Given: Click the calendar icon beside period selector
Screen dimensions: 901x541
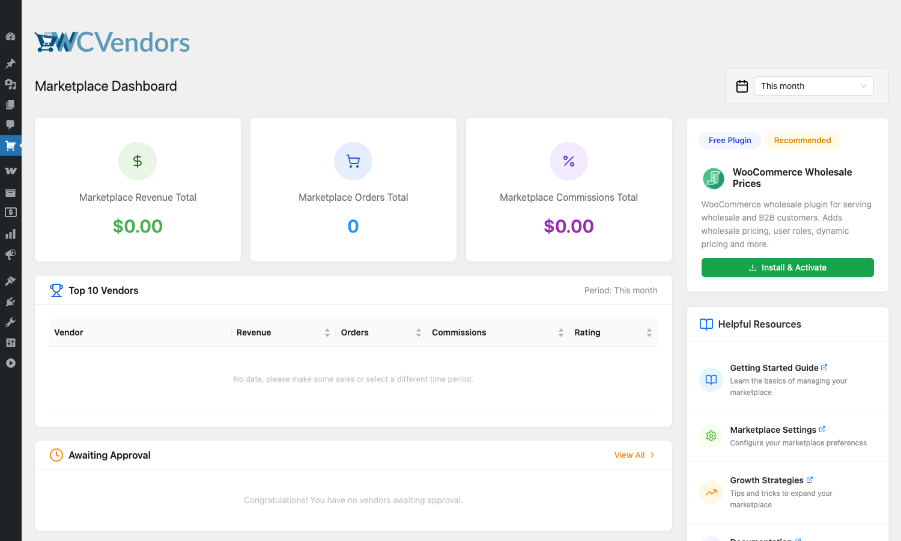Looking at the screenshot, I should [742, 86].
